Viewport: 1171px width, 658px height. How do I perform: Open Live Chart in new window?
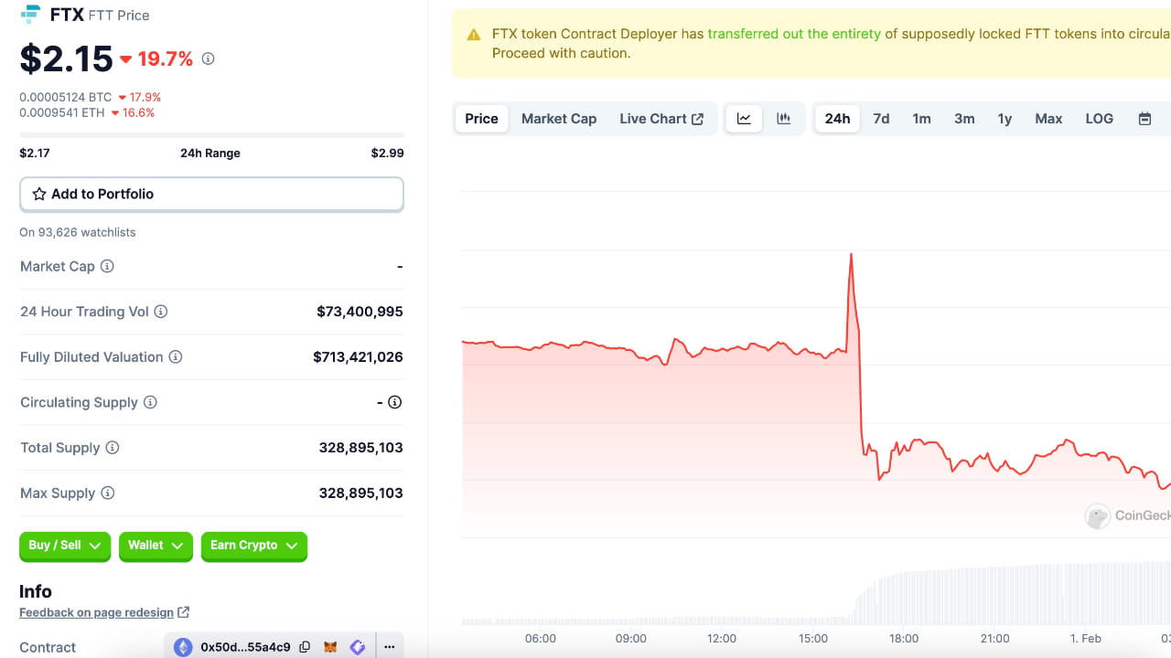pyautogui.click(x=661, y=118)
